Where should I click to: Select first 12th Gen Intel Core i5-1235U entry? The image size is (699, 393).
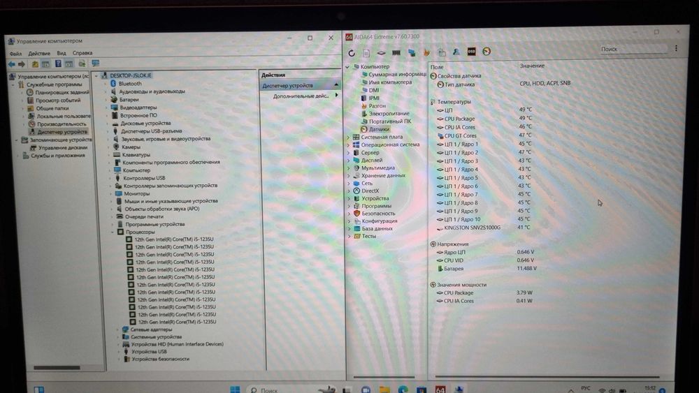(x=173, y=239)
